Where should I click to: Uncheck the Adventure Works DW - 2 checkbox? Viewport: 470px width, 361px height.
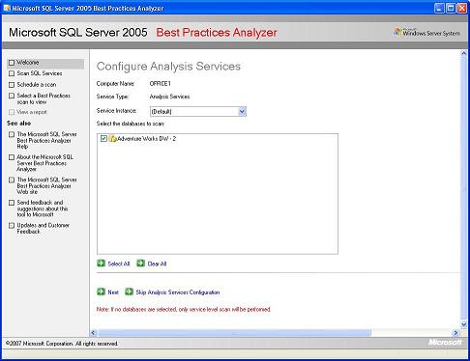103,139
